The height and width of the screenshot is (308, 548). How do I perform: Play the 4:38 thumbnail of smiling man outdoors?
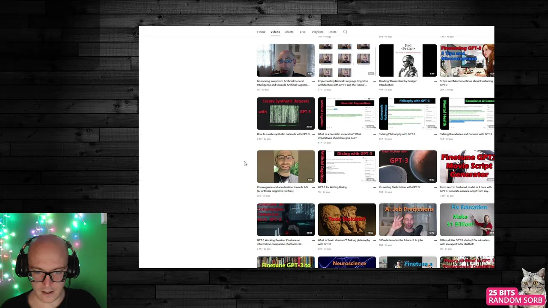pyautogui.click(x=286, y=166)
